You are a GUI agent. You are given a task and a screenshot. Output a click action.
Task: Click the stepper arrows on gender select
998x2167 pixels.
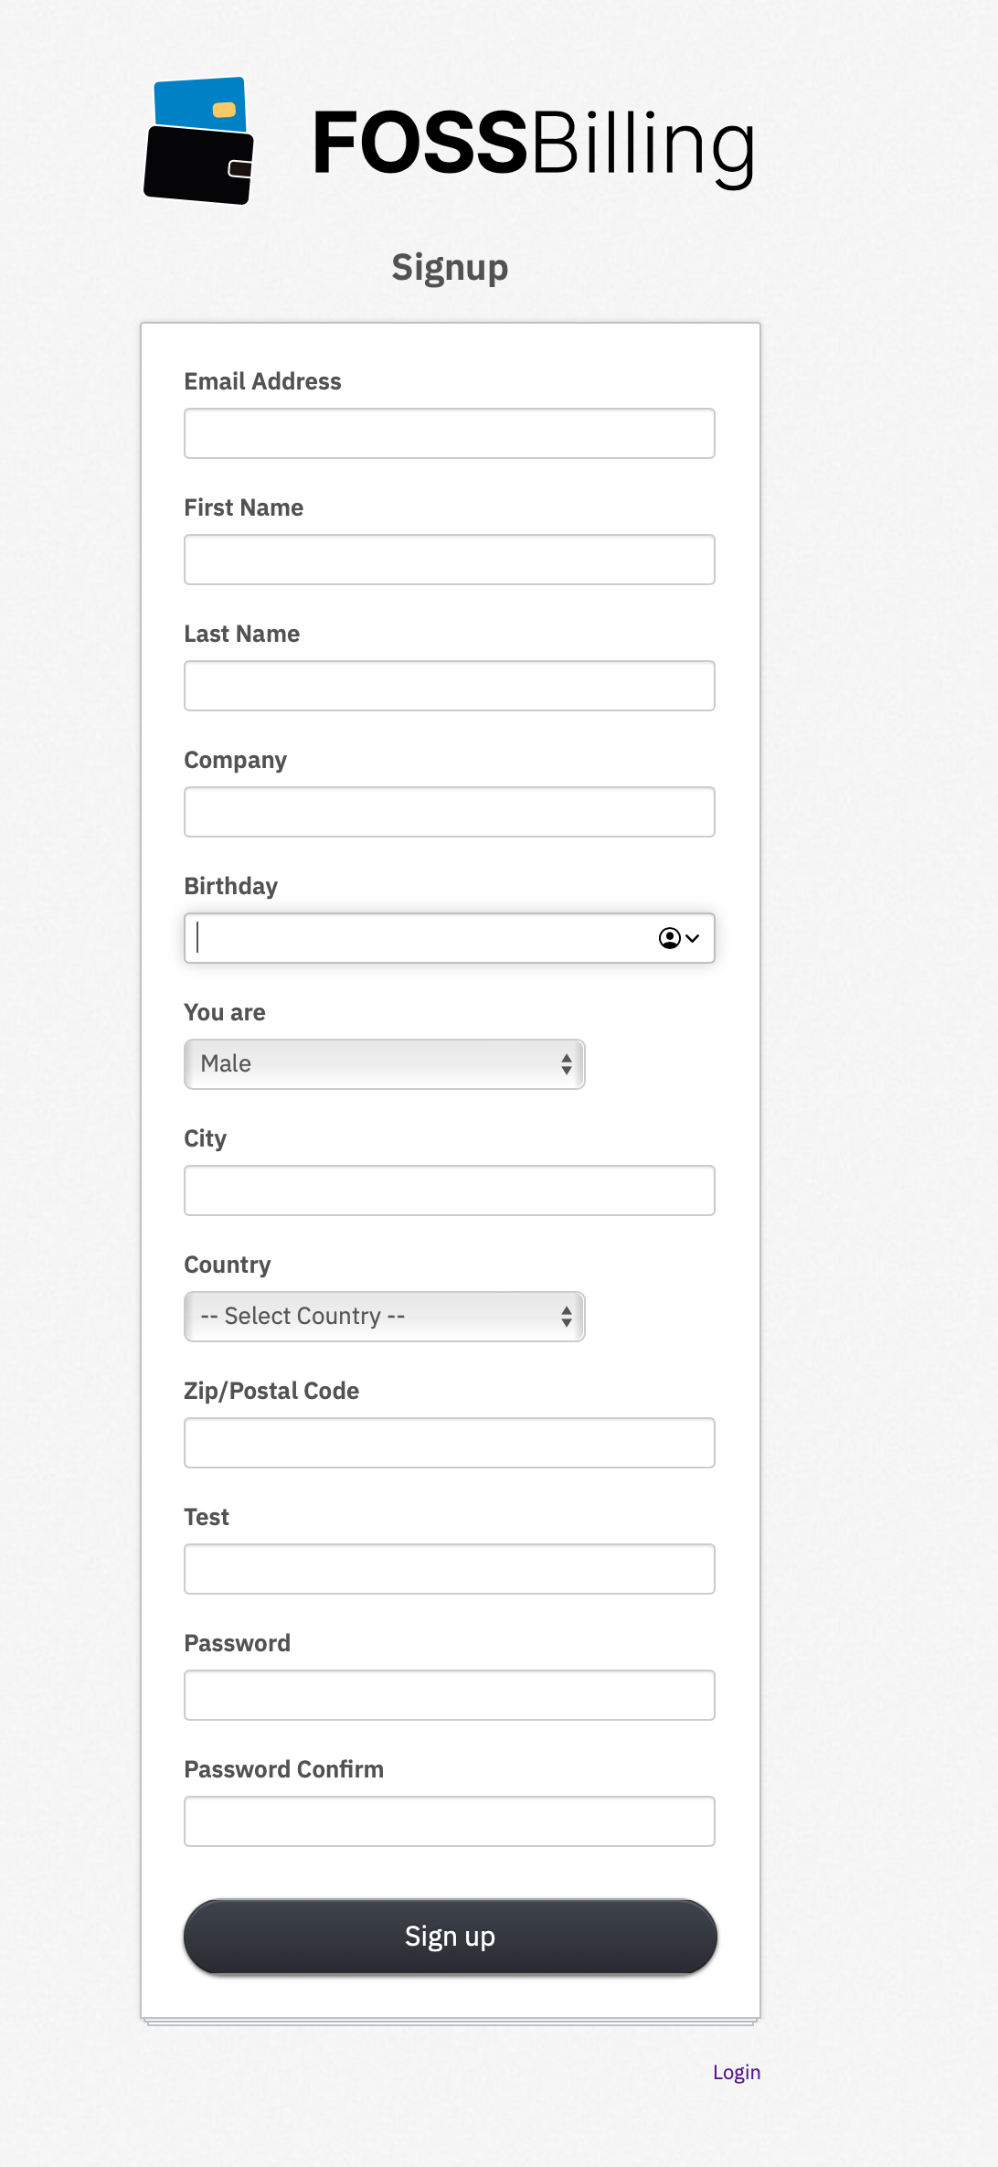point(568,1063)
